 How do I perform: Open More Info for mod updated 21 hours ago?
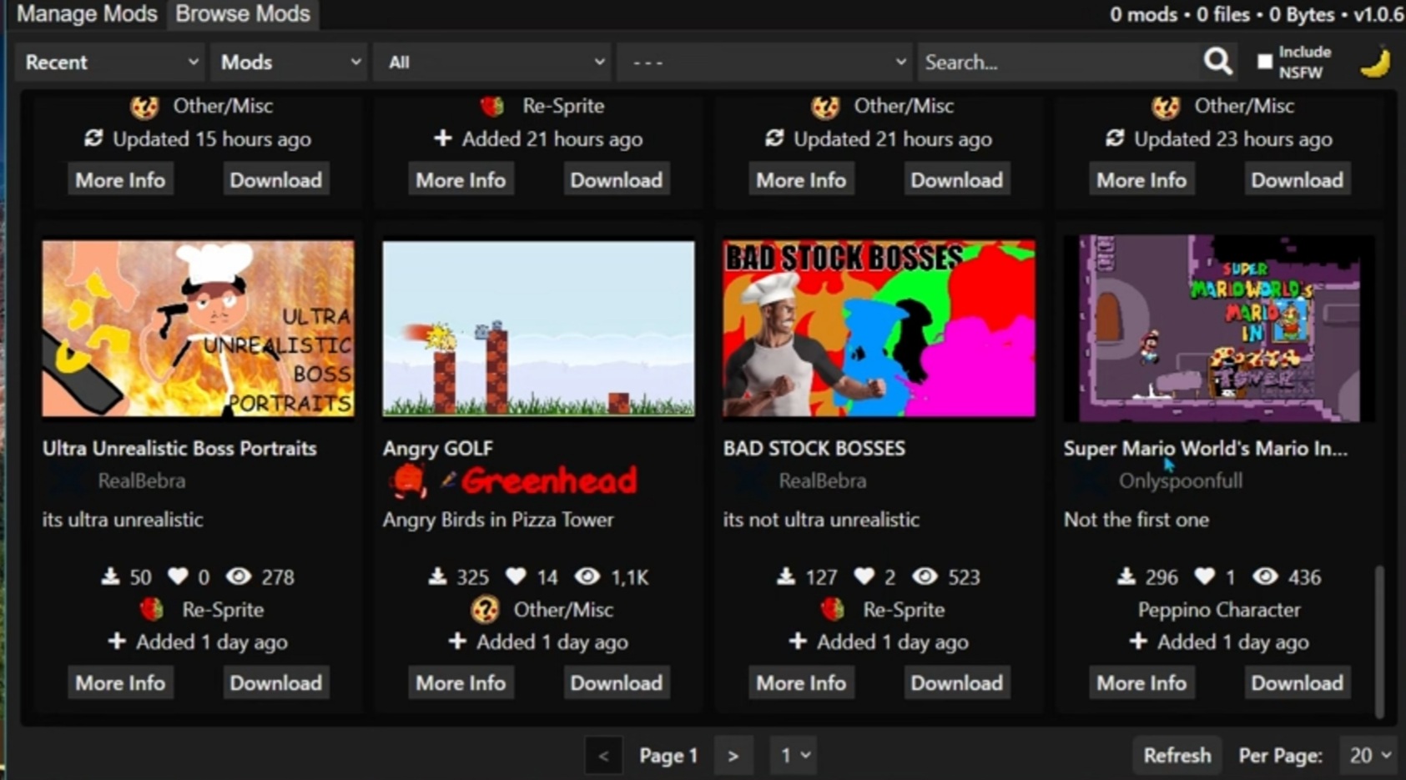tap(801, 179)
